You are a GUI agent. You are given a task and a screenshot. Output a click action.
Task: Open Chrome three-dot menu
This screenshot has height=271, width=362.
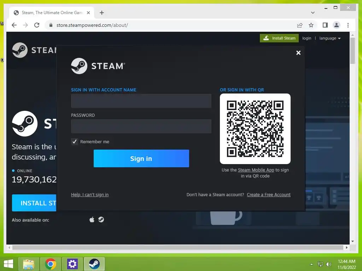pos(348,25)
